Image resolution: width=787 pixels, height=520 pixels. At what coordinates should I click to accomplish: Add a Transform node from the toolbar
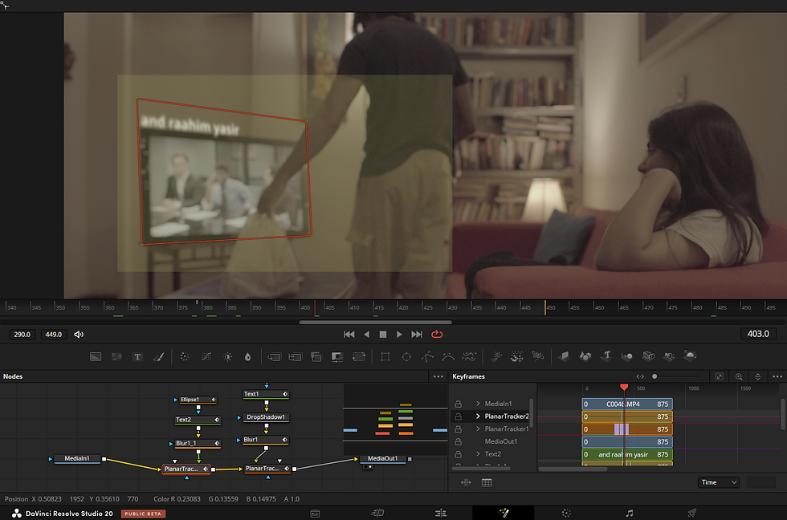coord(359,356)
